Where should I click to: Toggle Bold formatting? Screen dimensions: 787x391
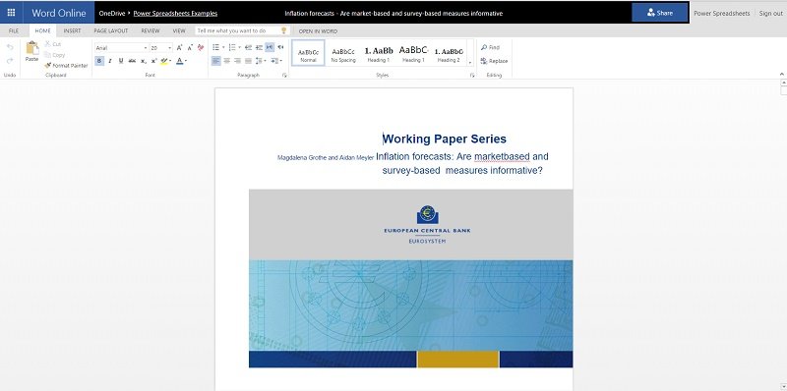[x=99, y=61]
